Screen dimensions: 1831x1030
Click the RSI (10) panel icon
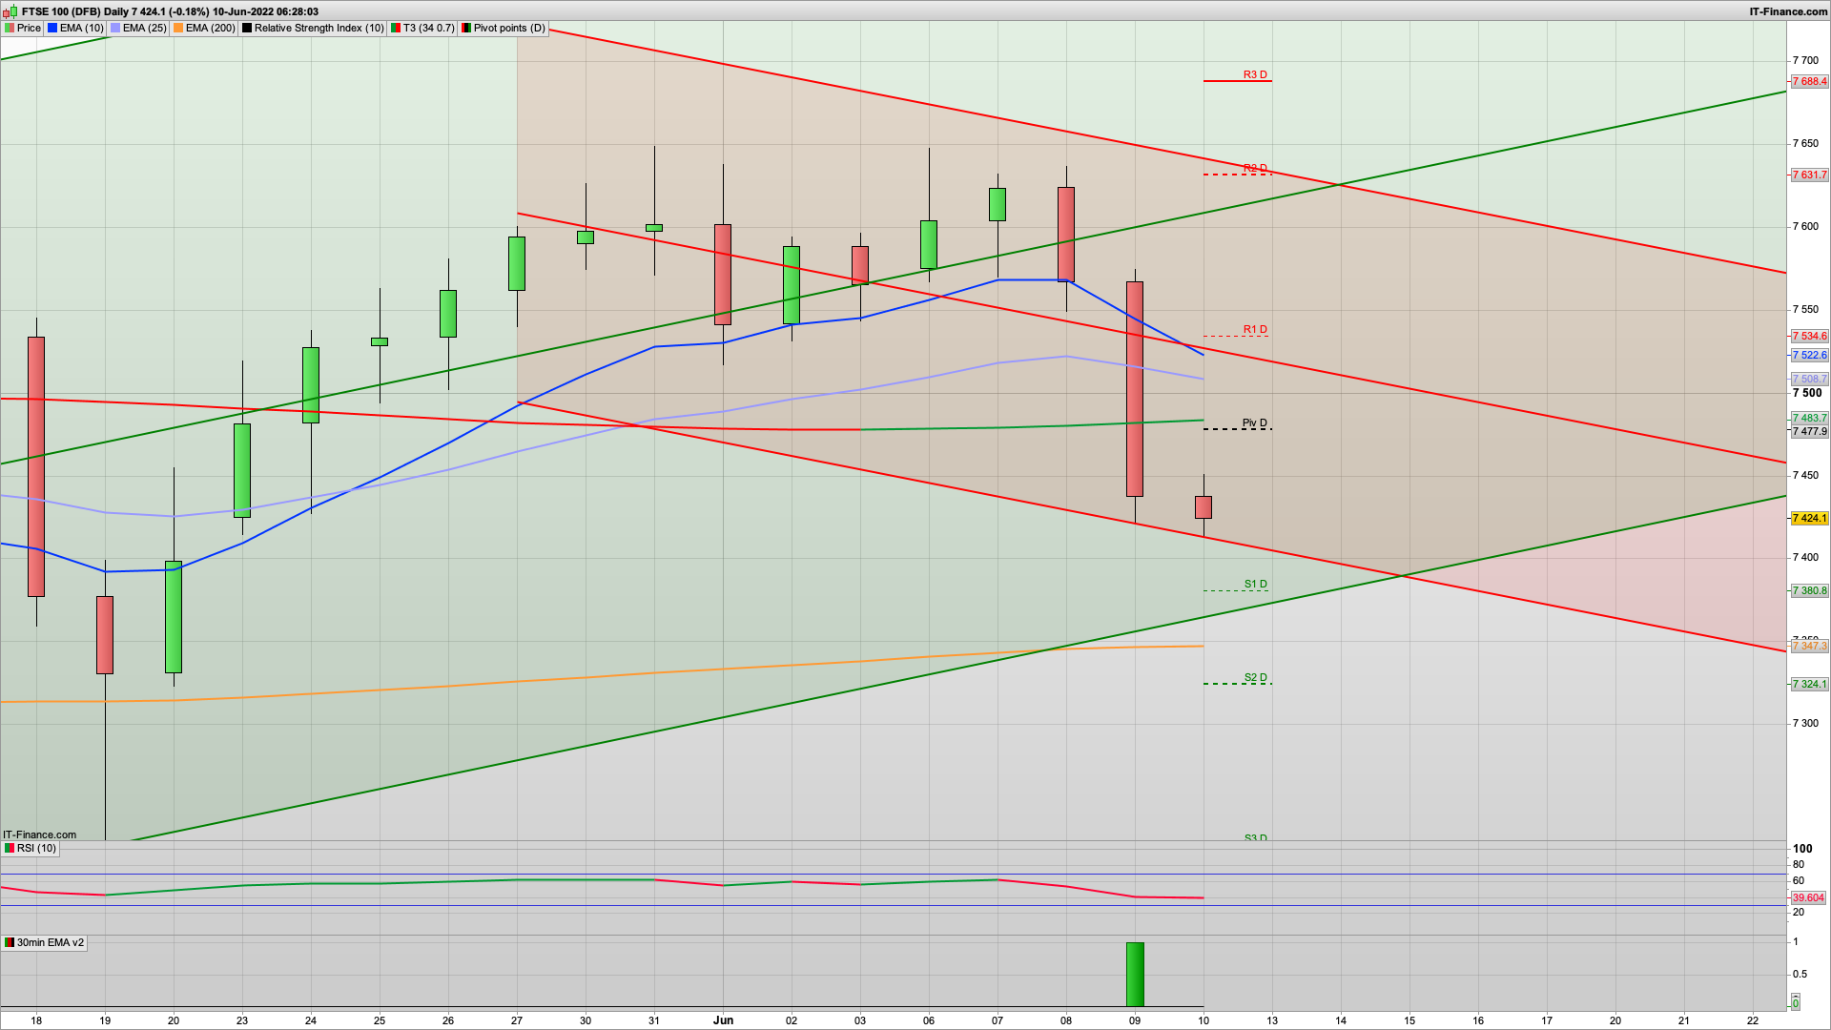(x=10, y=848)
